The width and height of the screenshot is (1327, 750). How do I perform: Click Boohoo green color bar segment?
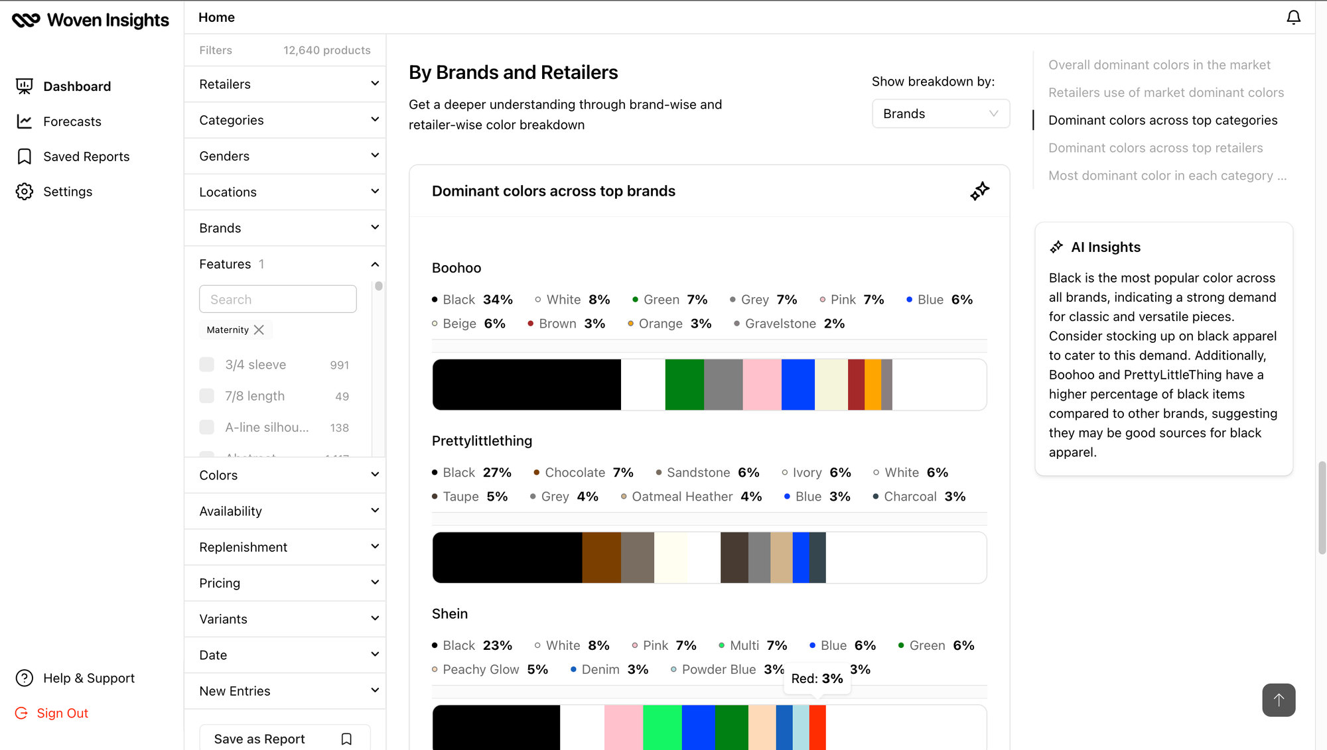tap(684, 385)
